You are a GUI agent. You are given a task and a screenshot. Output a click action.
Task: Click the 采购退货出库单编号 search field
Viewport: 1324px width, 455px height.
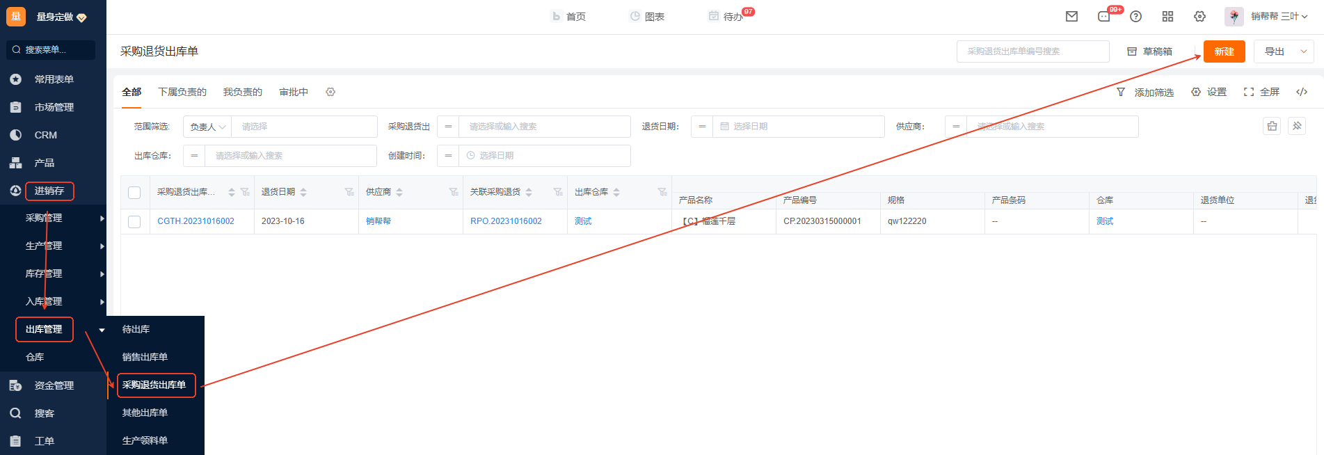(x=1032, y=51)
